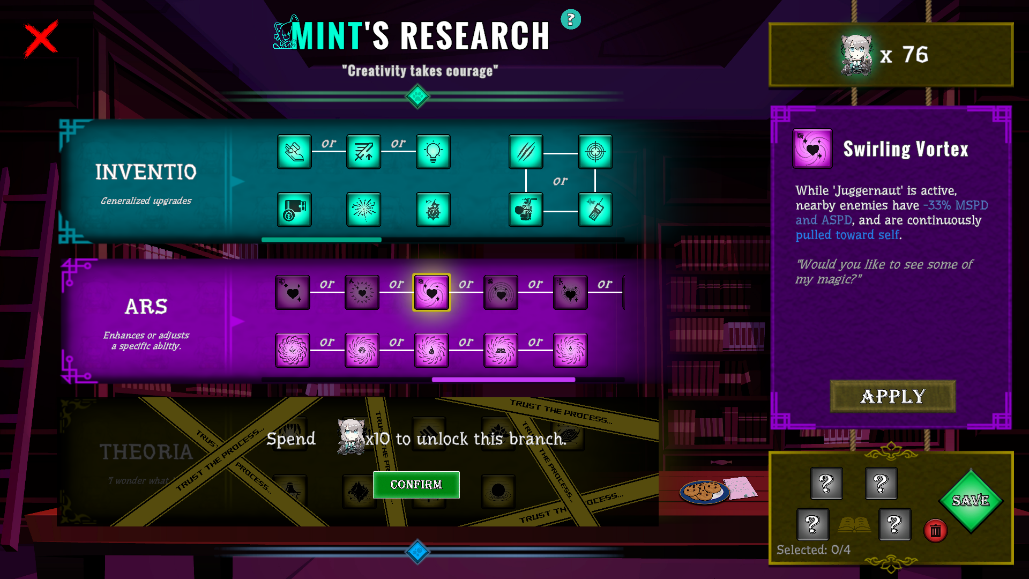Click the first empty question mark slot
Image resolution: width=1029 pixels, height=579 pixels.
pyautogui.click(x=826, y=484)
